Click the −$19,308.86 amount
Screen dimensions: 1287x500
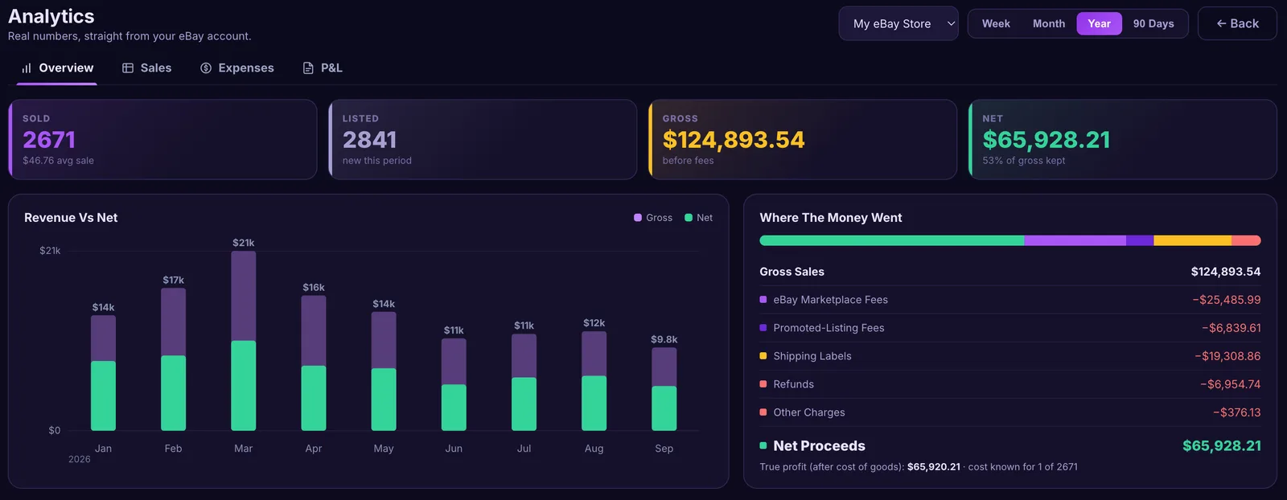1227,356
